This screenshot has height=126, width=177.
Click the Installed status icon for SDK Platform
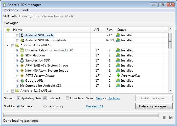point(118,55)
